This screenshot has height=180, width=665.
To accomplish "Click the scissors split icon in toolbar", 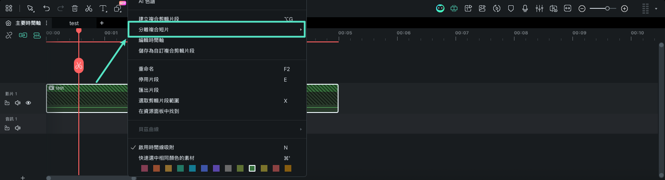I will click(89, 8).
